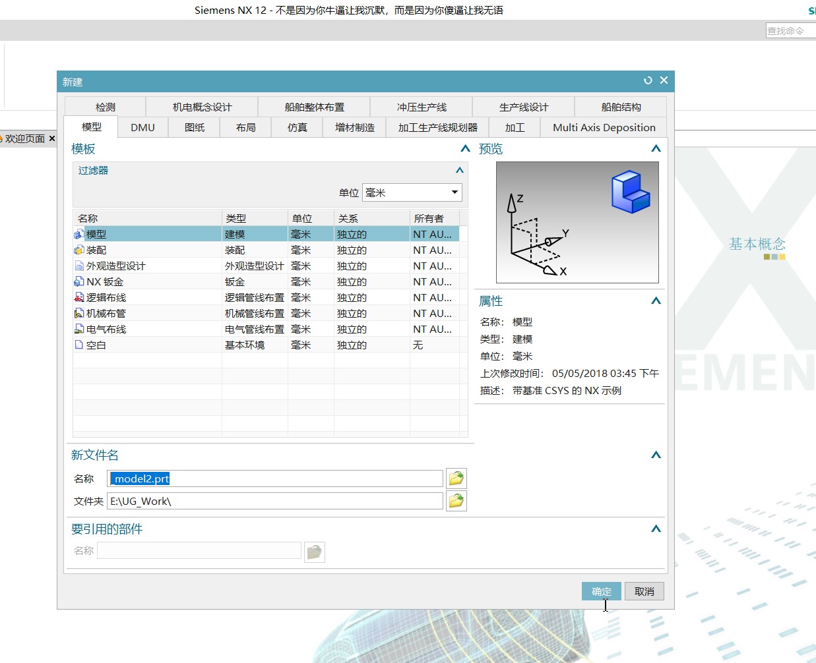This screenshot has height=663, width=816.
Task: Click the preview thumbnail image
Action: pos(577,222)
